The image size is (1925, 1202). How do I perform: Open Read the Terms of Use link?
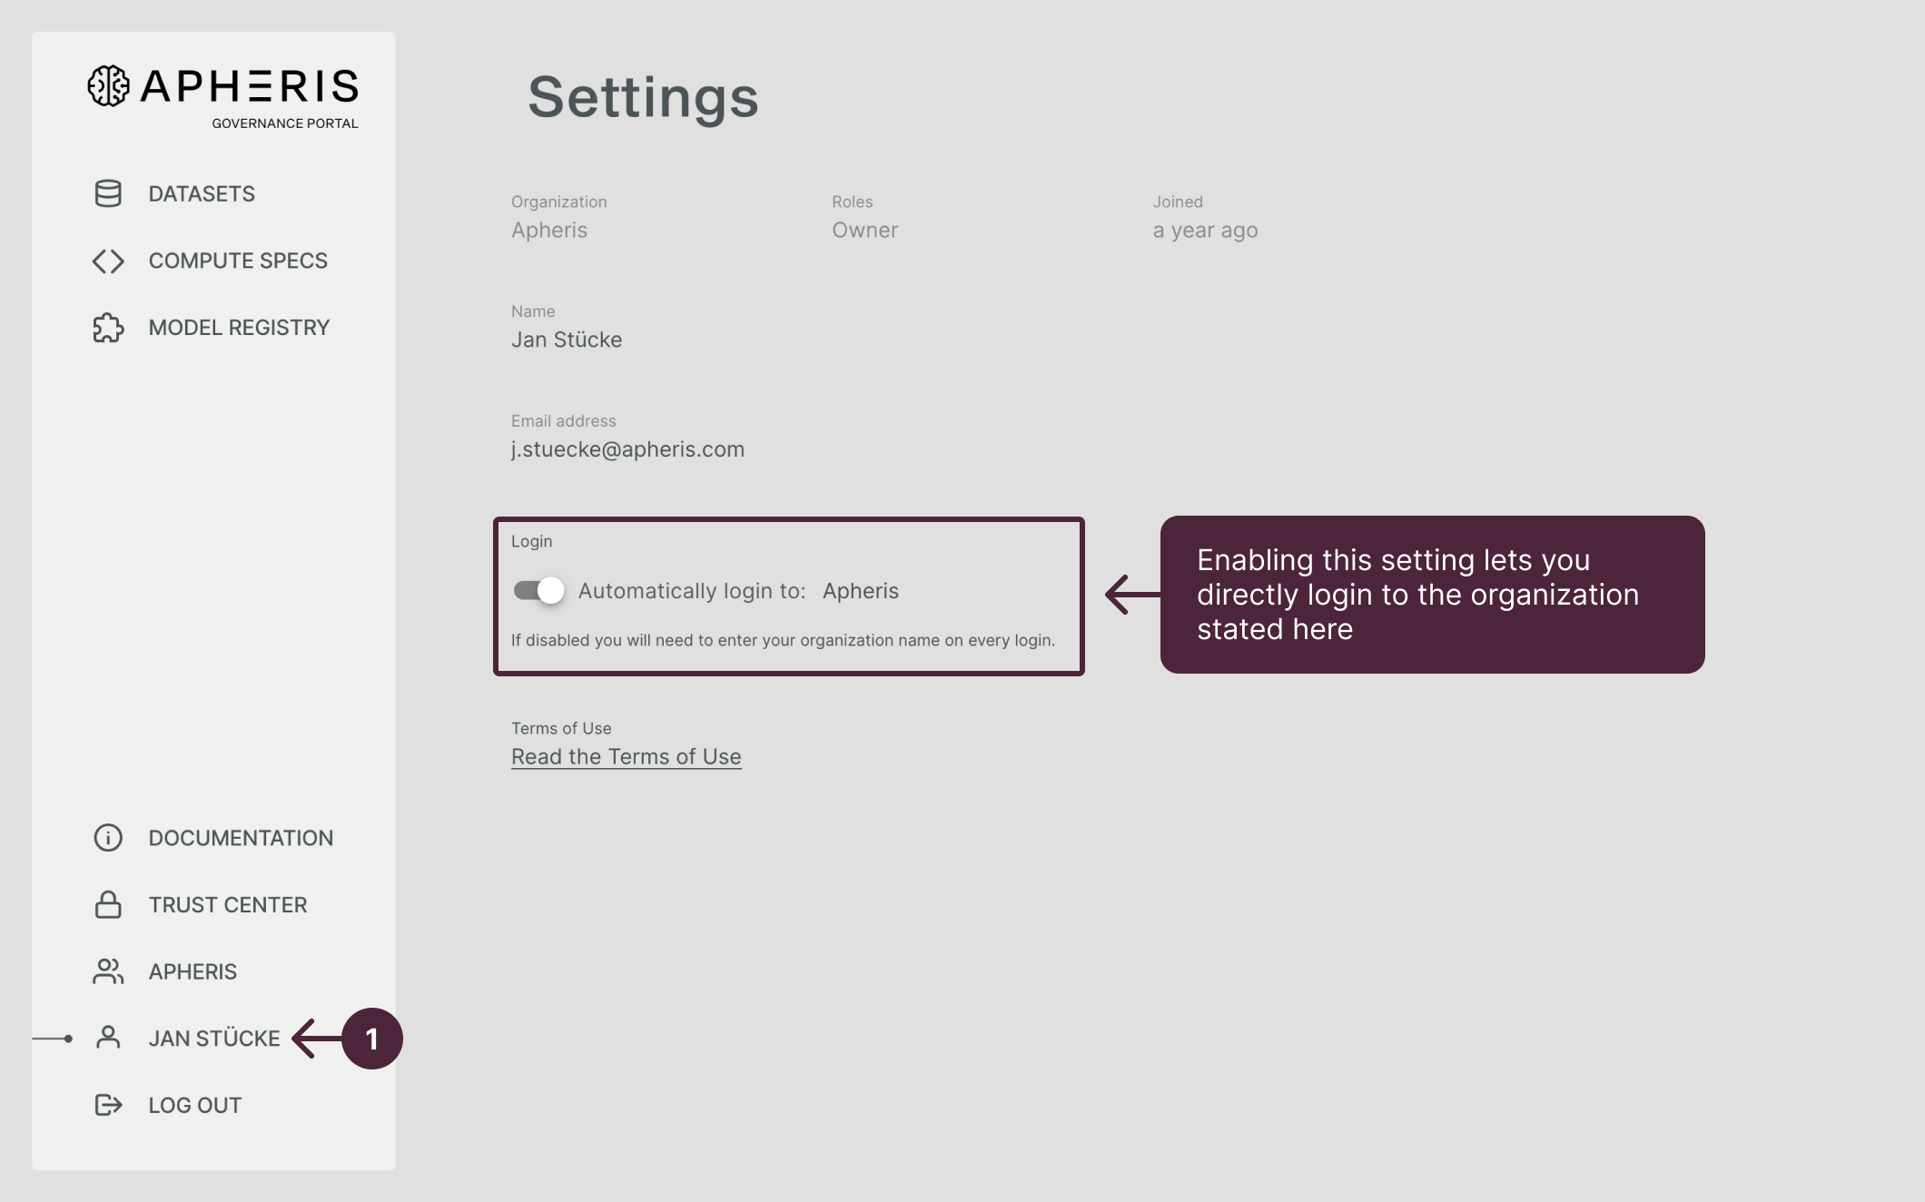(626, 756)
